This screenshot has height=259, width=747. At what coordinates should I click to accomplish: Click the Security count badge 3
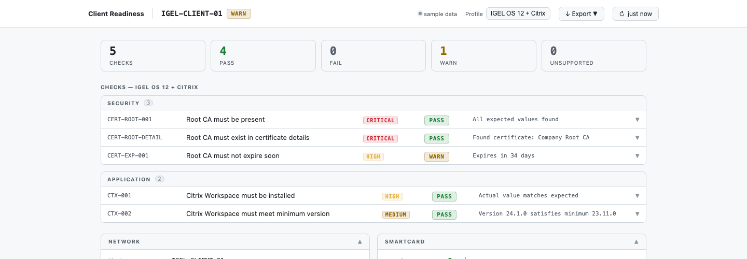coord(148,103)
